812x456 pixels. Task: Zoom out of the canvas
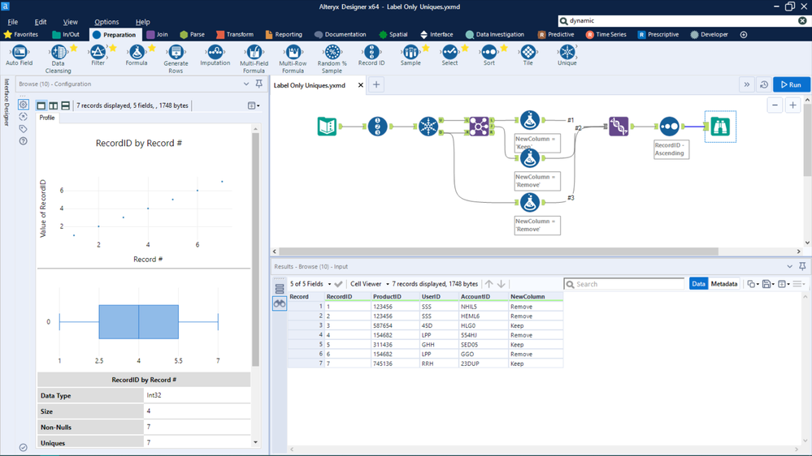775,105
